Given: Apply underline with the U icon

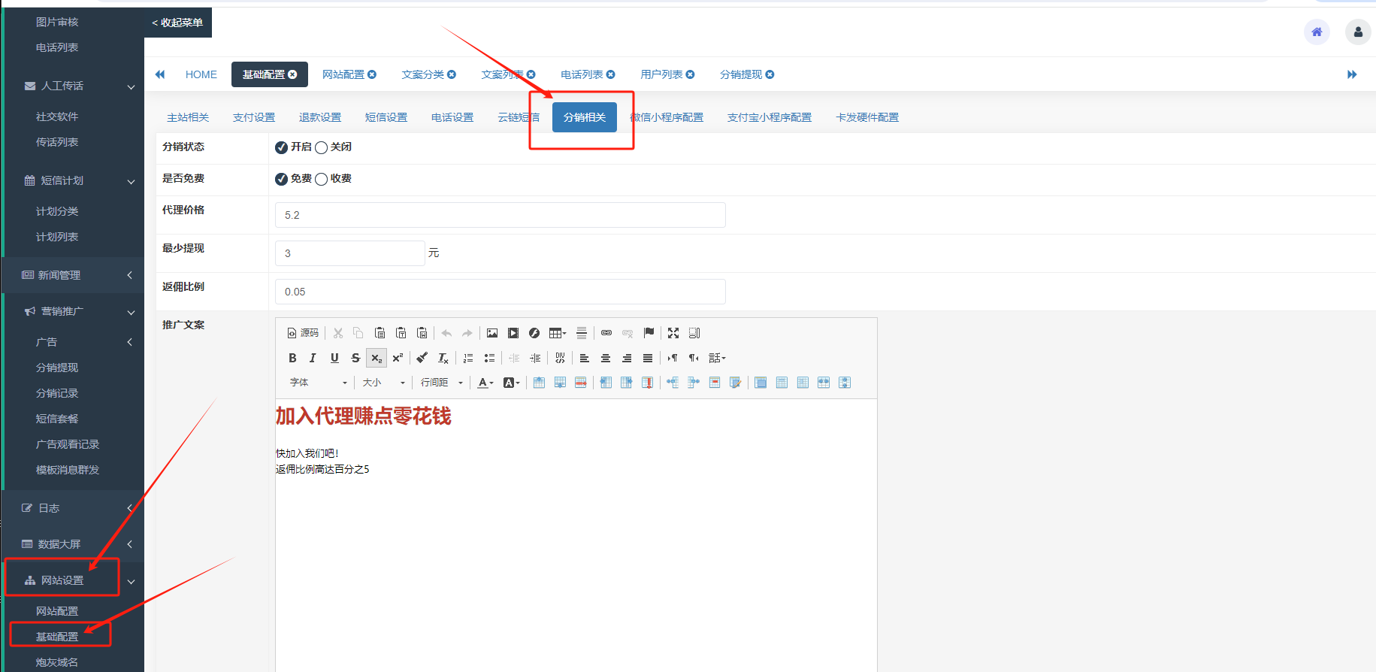Looking at the screenshot, I should pos(334,358).
